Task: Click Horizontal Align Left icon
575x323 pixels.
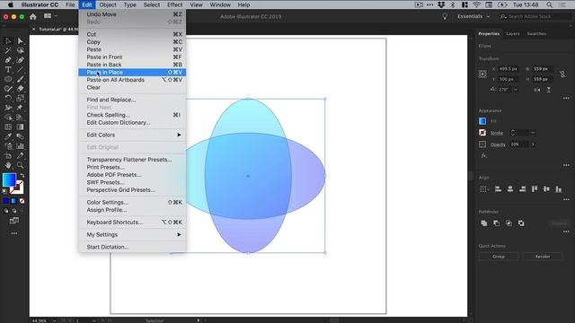Action: [498, 189]
